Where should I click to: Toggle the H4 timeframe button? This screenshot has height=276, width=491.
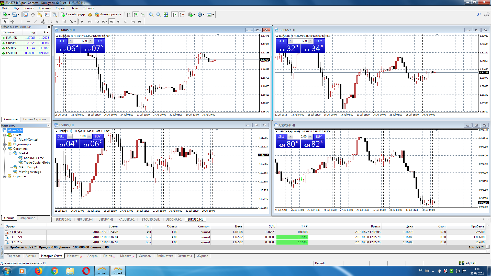119,22
